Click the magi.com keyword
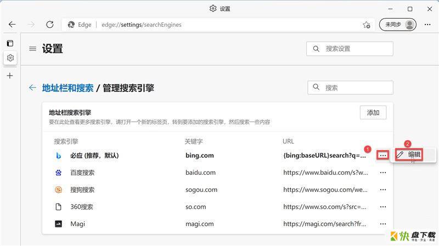 click(x=200, y=224)
